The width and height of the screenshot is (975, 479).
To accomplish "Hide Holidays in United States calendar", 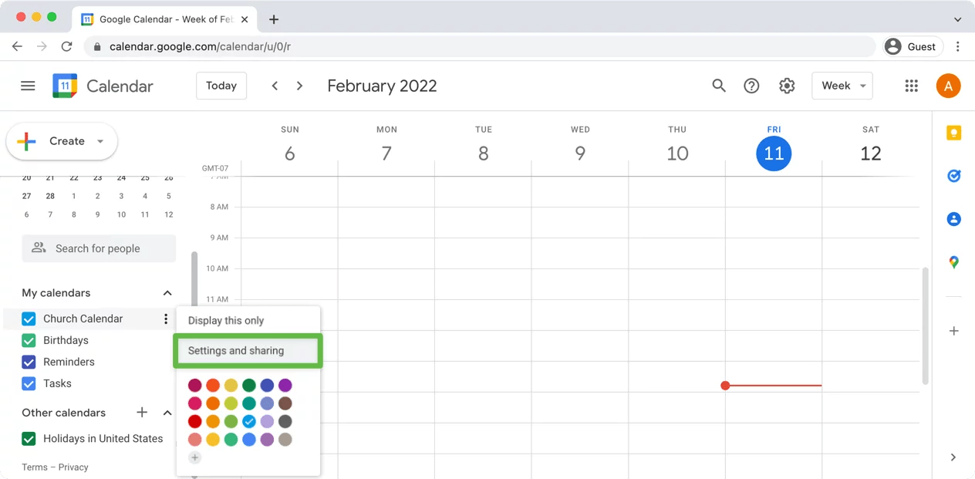I will [29, 438].
